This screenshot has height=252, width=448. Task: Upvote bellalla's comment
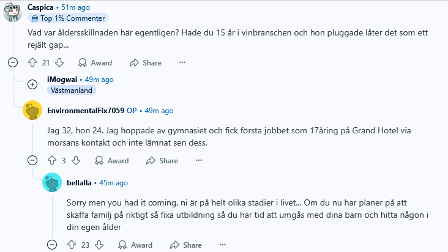(72, 245)
